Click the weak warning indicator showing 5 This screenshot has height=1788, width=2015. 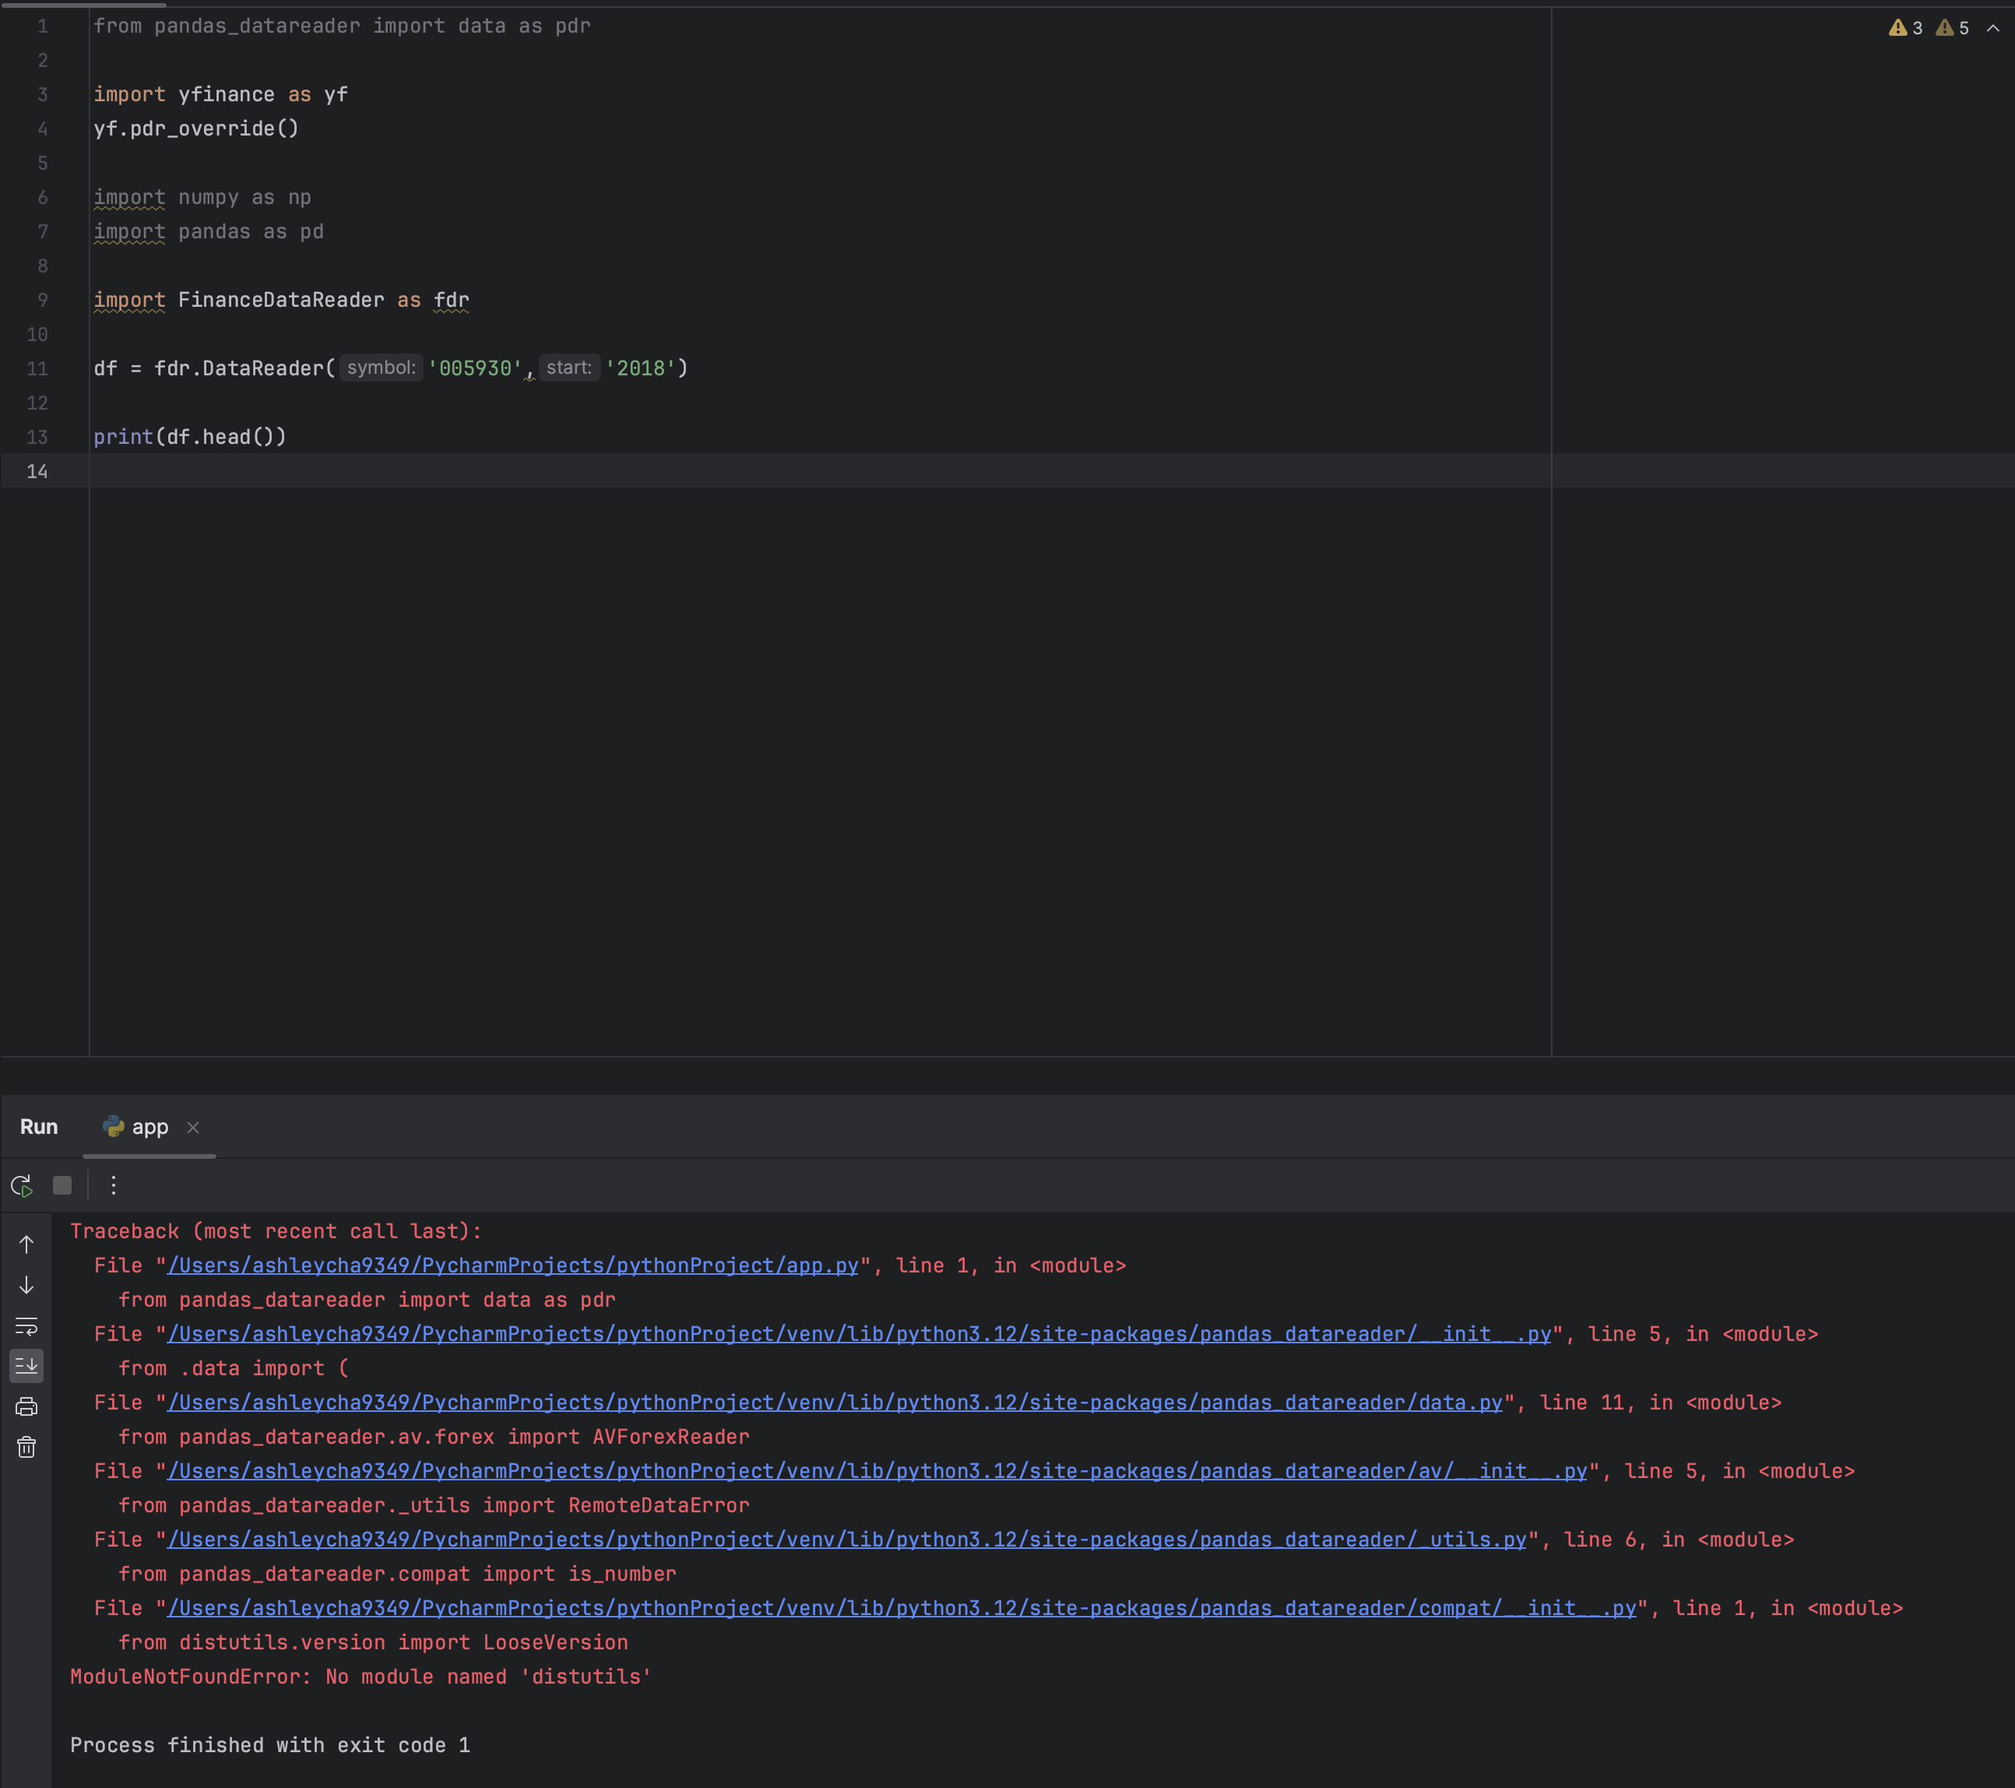[1952, 27]
